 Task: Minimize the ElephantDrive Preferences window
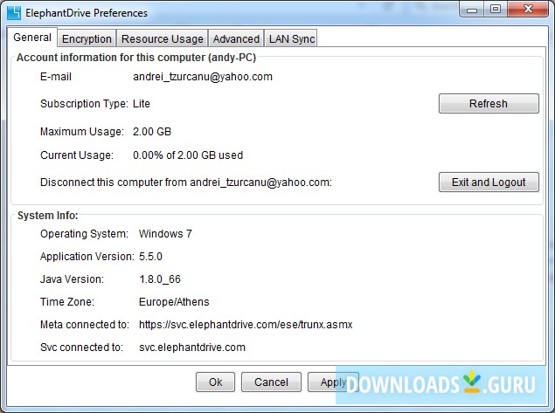pos(472,10)
